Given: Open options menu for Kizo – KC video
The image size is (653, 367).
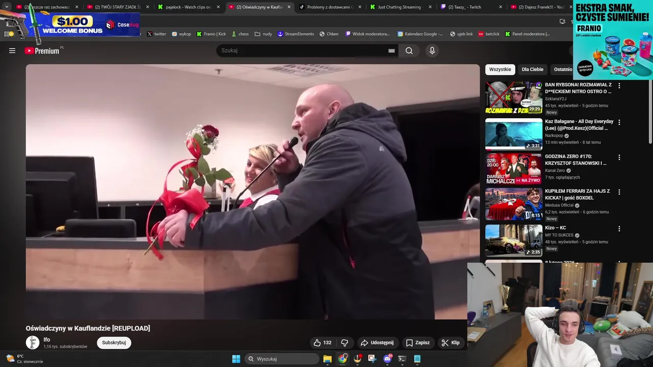Looking at the screenshot, I should (x=619, y=229).
